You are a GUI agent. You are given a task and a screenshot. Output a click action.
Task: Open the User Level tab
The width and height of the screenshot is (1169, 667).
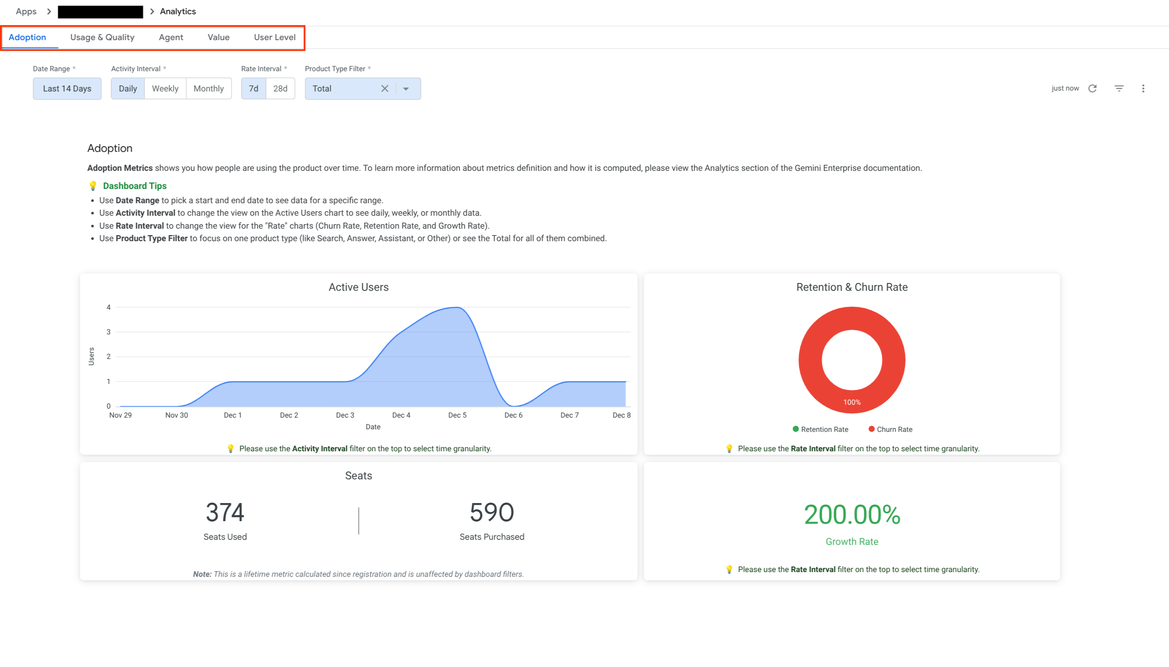(274, 37)
